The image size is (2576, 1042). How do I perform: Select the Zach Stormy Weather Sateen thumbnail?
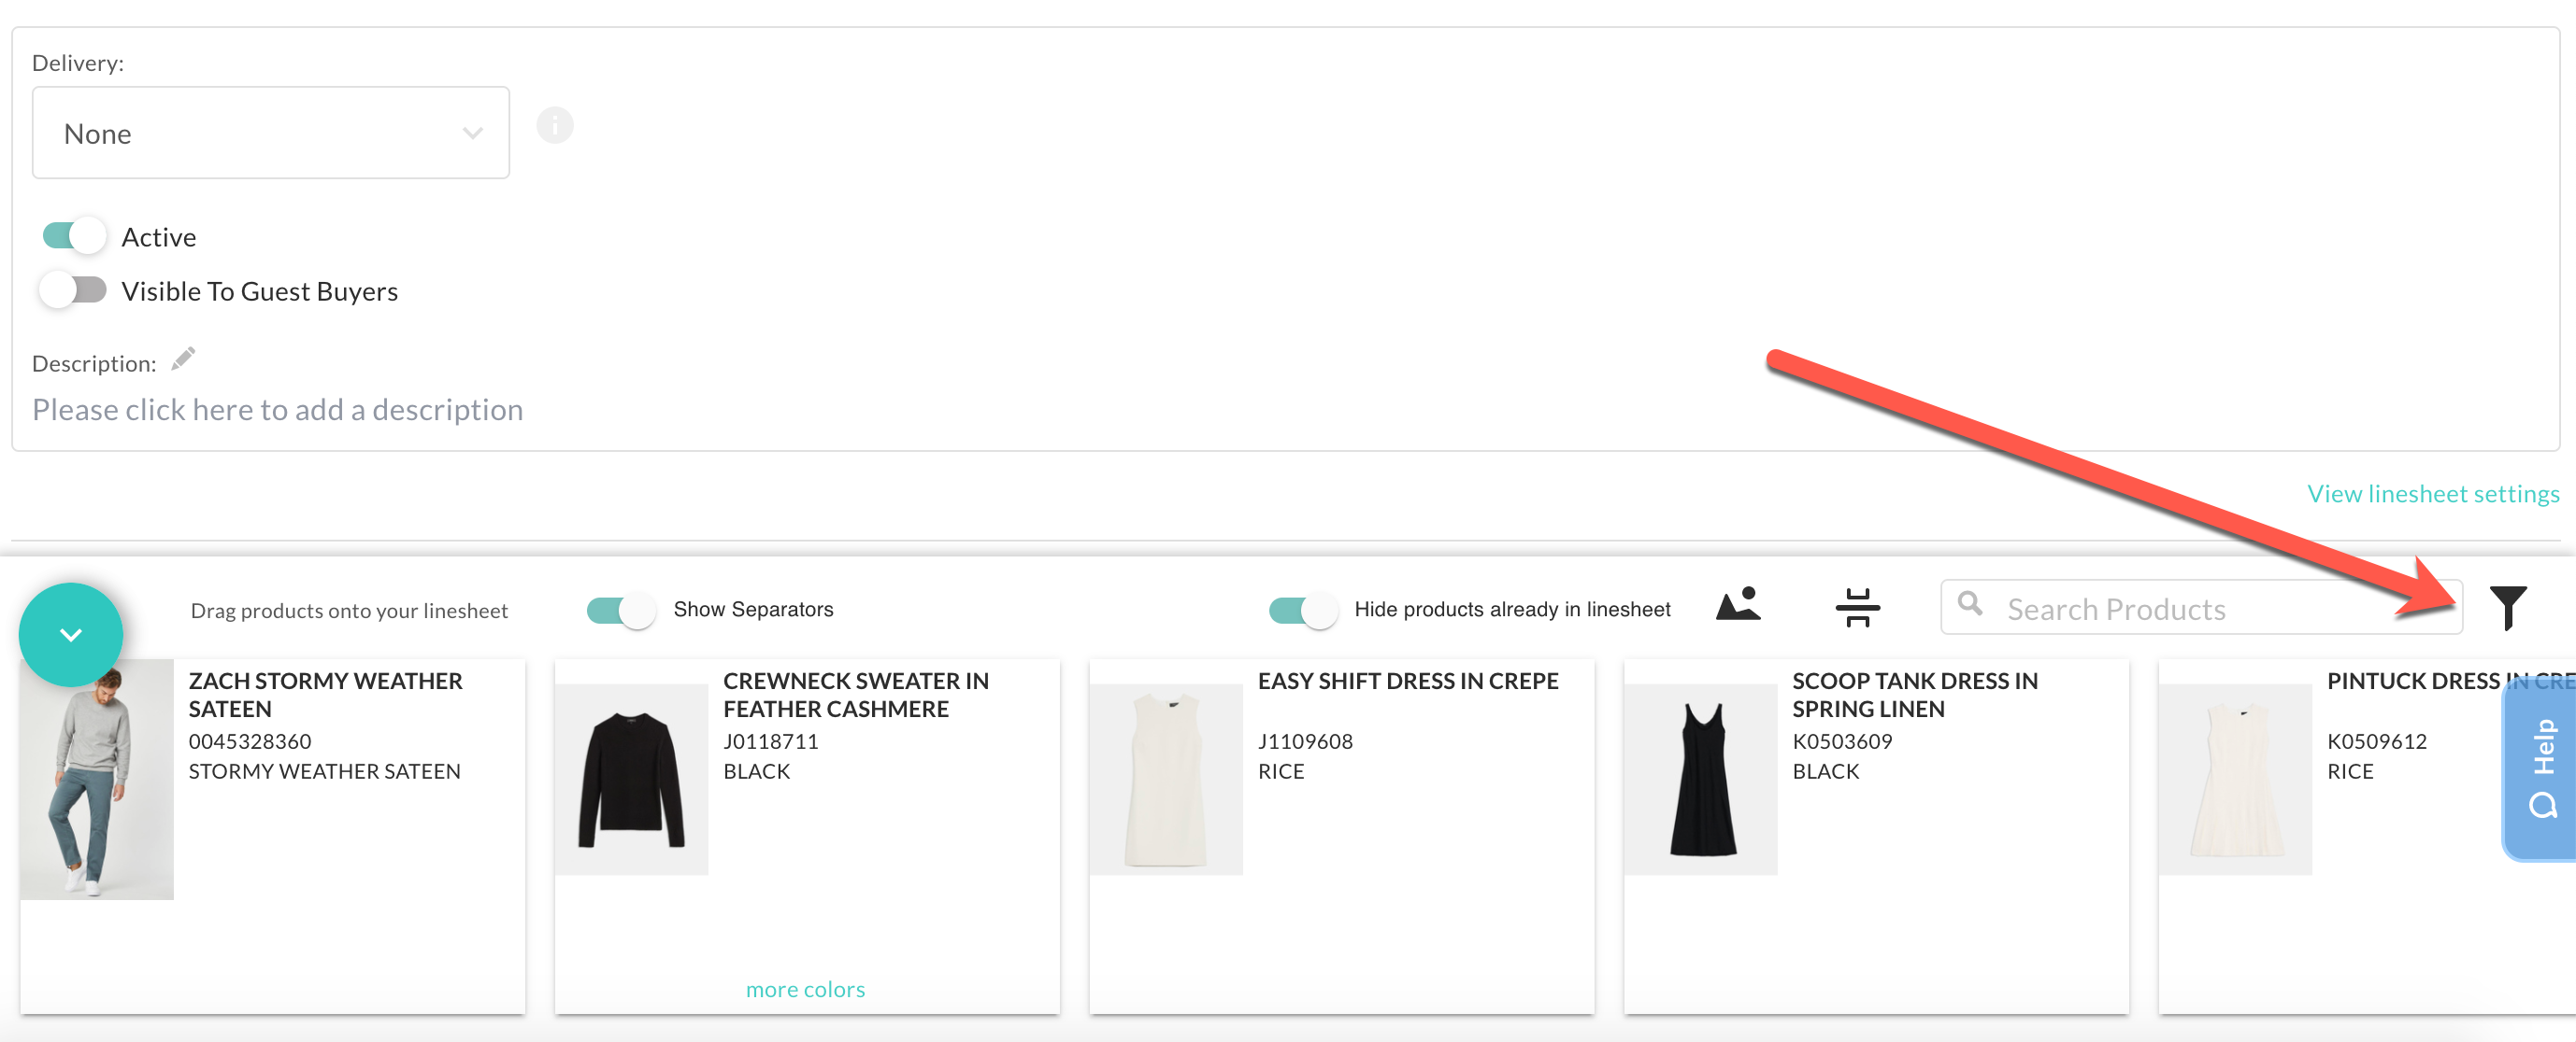pyautogui.click(x=97, y=780)
